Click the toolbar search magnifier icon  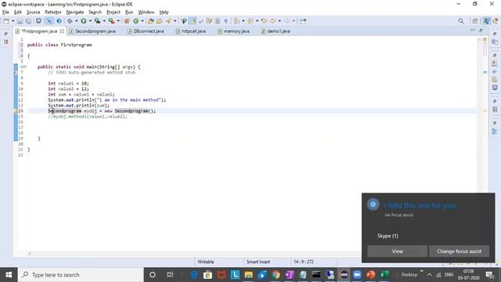(461, 21)
